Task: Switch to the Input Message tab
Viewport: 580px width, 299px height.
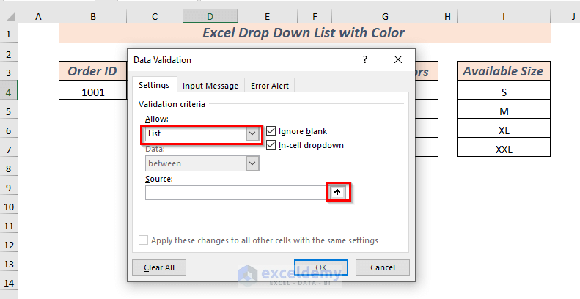Action: [210, 86]
